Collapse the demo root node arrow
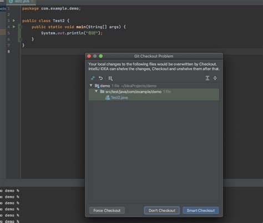 [x=91, y=85]
